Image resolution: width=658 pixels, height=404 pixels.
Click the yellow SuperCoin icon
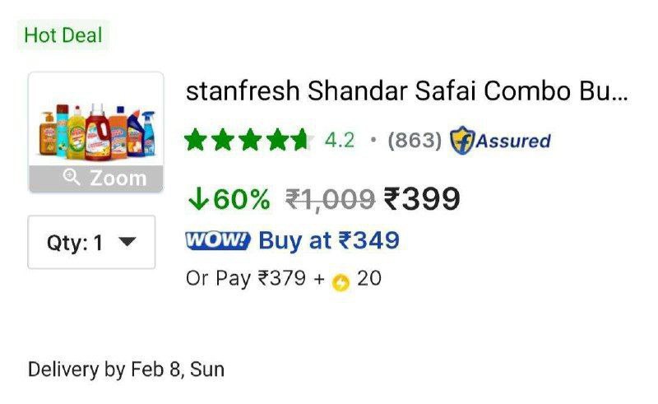341,282
